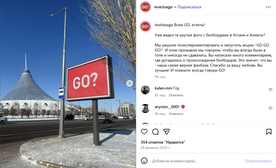Open invictusgo profile from header username
This screenshot has height=168, width=276.
pos(163,7)
